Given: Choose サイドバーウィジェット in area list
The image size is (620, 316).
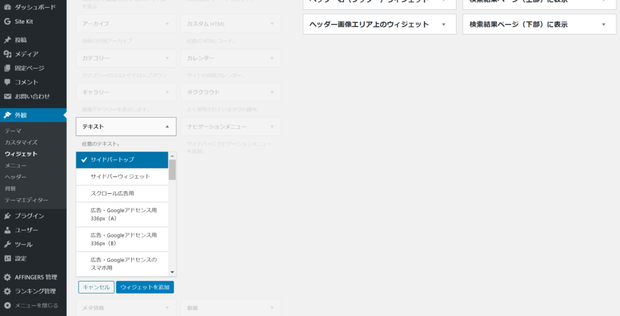Looking at the screenshot, I should [x=122, y=176].
